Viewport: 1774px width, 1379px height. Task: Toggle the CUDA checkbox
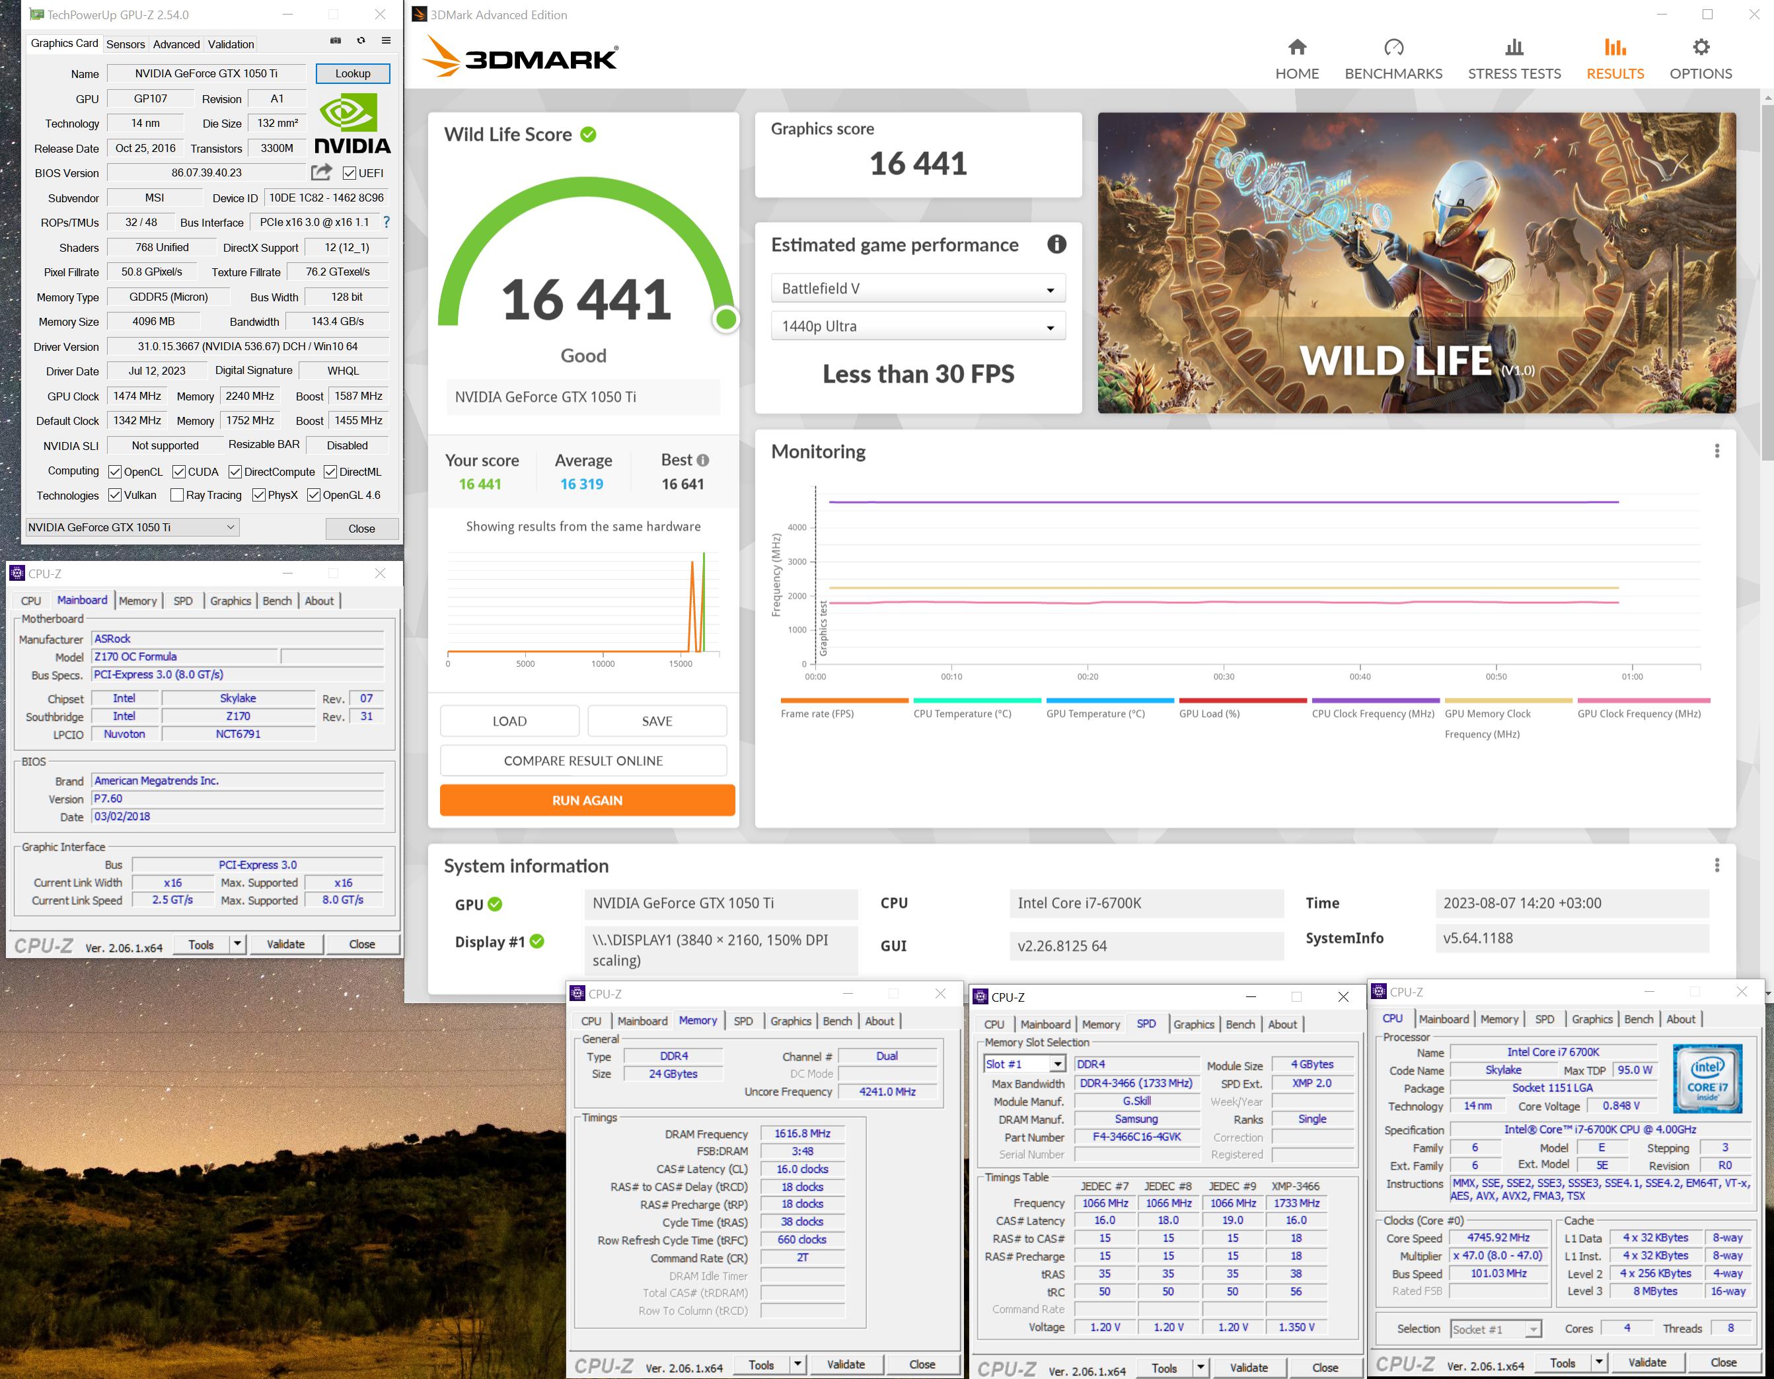[x=178, y=472]
